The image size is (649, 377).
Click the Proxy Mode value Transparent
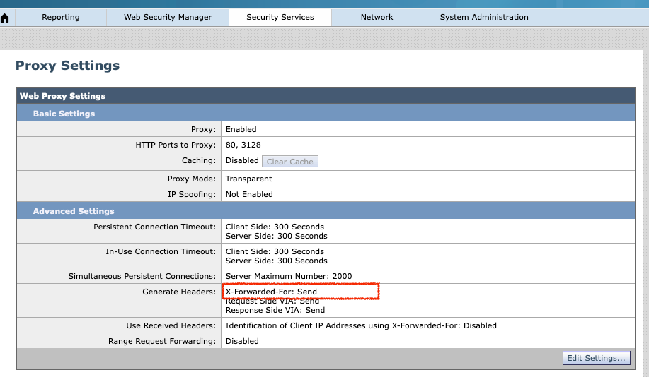tap(248, 179)
